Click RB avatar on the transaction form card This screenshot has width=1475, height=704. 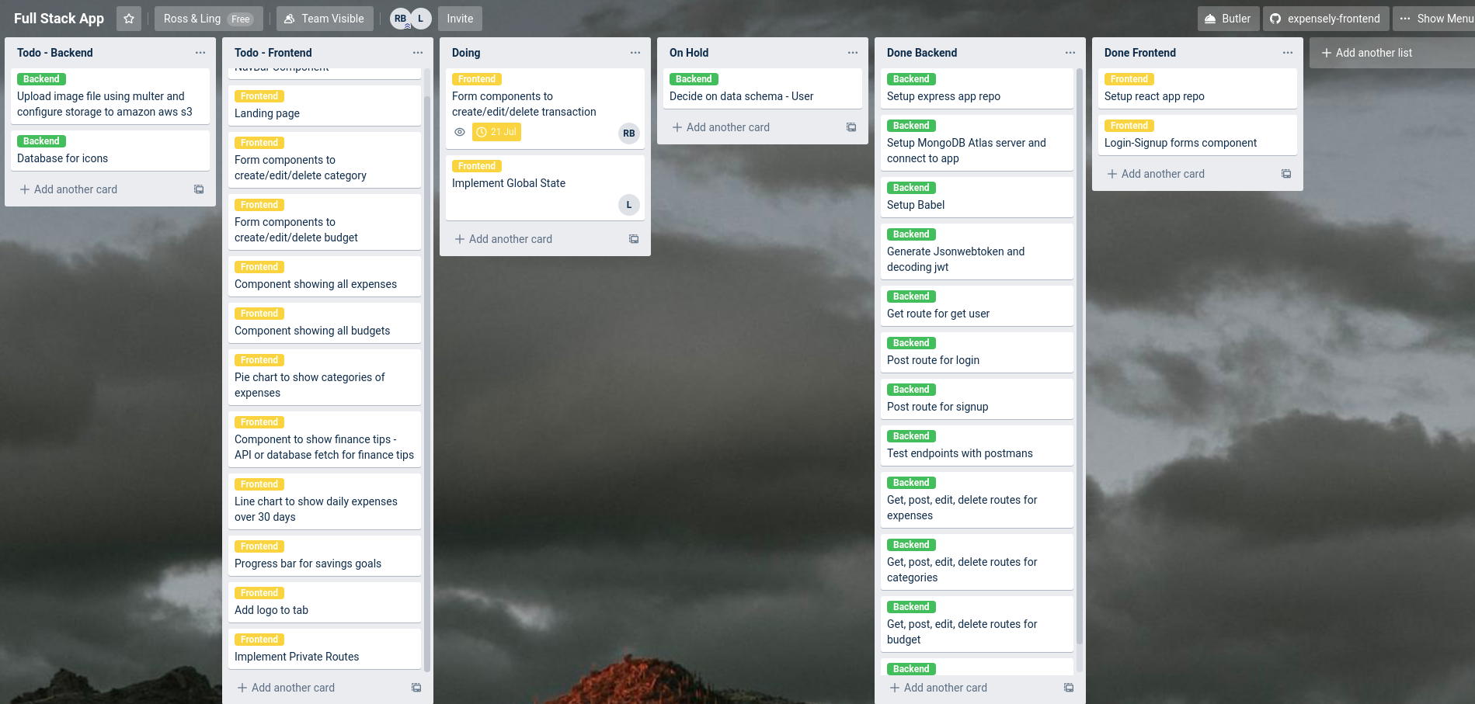click(x=629, y=134)
